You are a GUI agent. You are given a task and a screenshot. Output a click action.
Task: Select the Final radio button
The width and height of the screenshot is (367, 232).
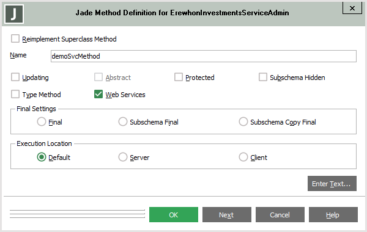pos(42,121)
